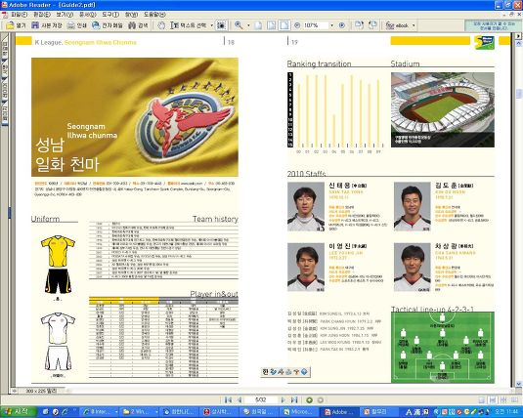Zoom in with the plus button
The image size is (523, 418).
(x=342, y=25)
